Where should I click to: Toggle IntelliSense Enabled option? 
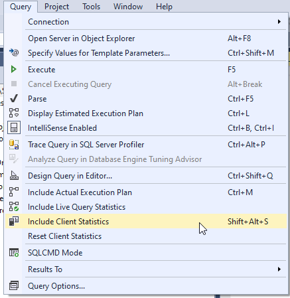(146, 128)
